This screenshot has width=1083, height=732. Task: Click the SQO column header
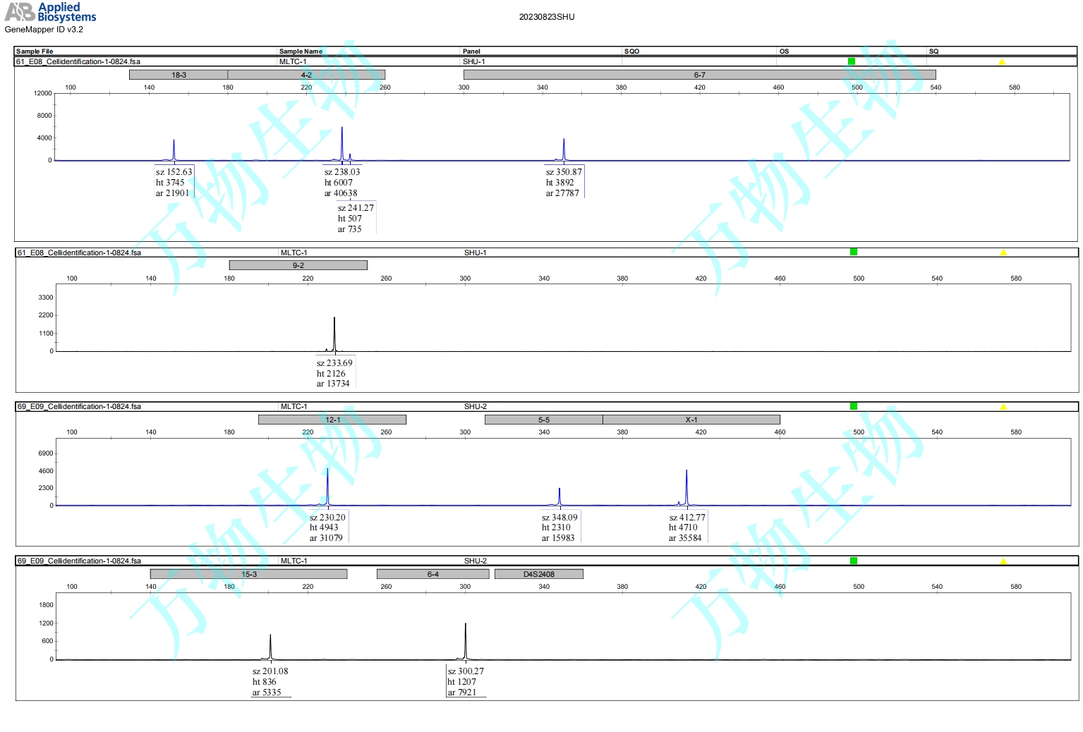coord(631,51)
